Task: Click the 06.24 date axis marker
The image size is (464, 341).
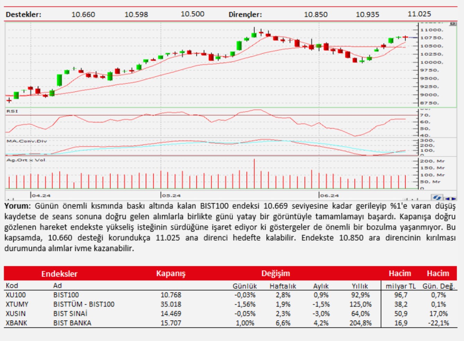Action: tap(329, 196)
